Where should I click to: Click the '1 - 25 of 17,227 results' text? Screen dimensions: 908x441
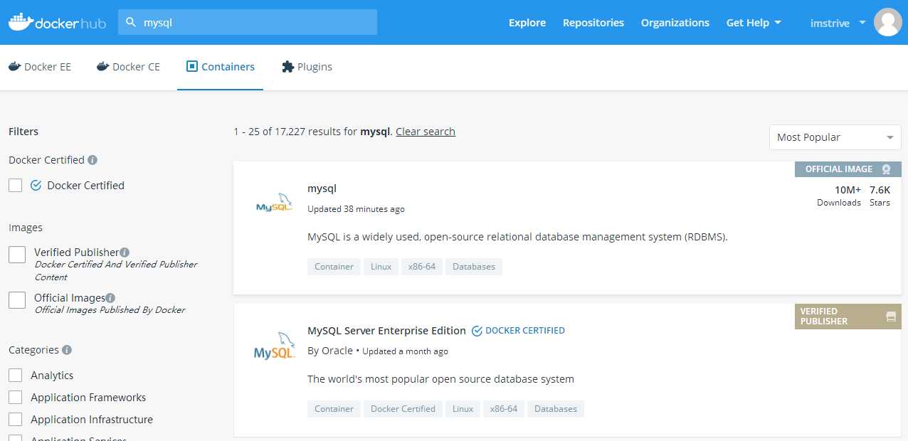coord(295,132)
